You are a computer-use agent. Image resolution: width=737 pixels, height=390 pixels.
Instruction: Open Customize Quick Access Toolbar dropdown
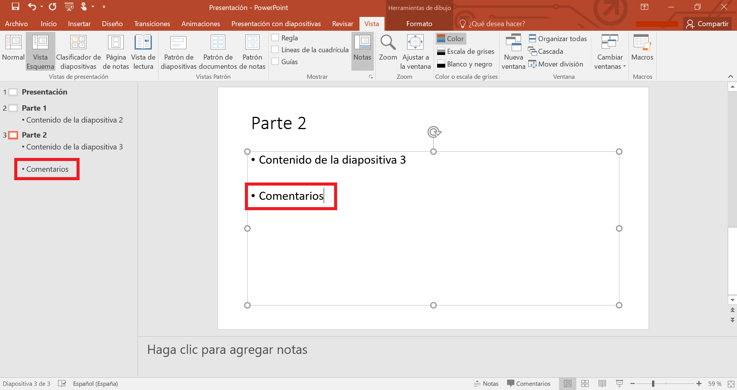[x=104, y=7]
